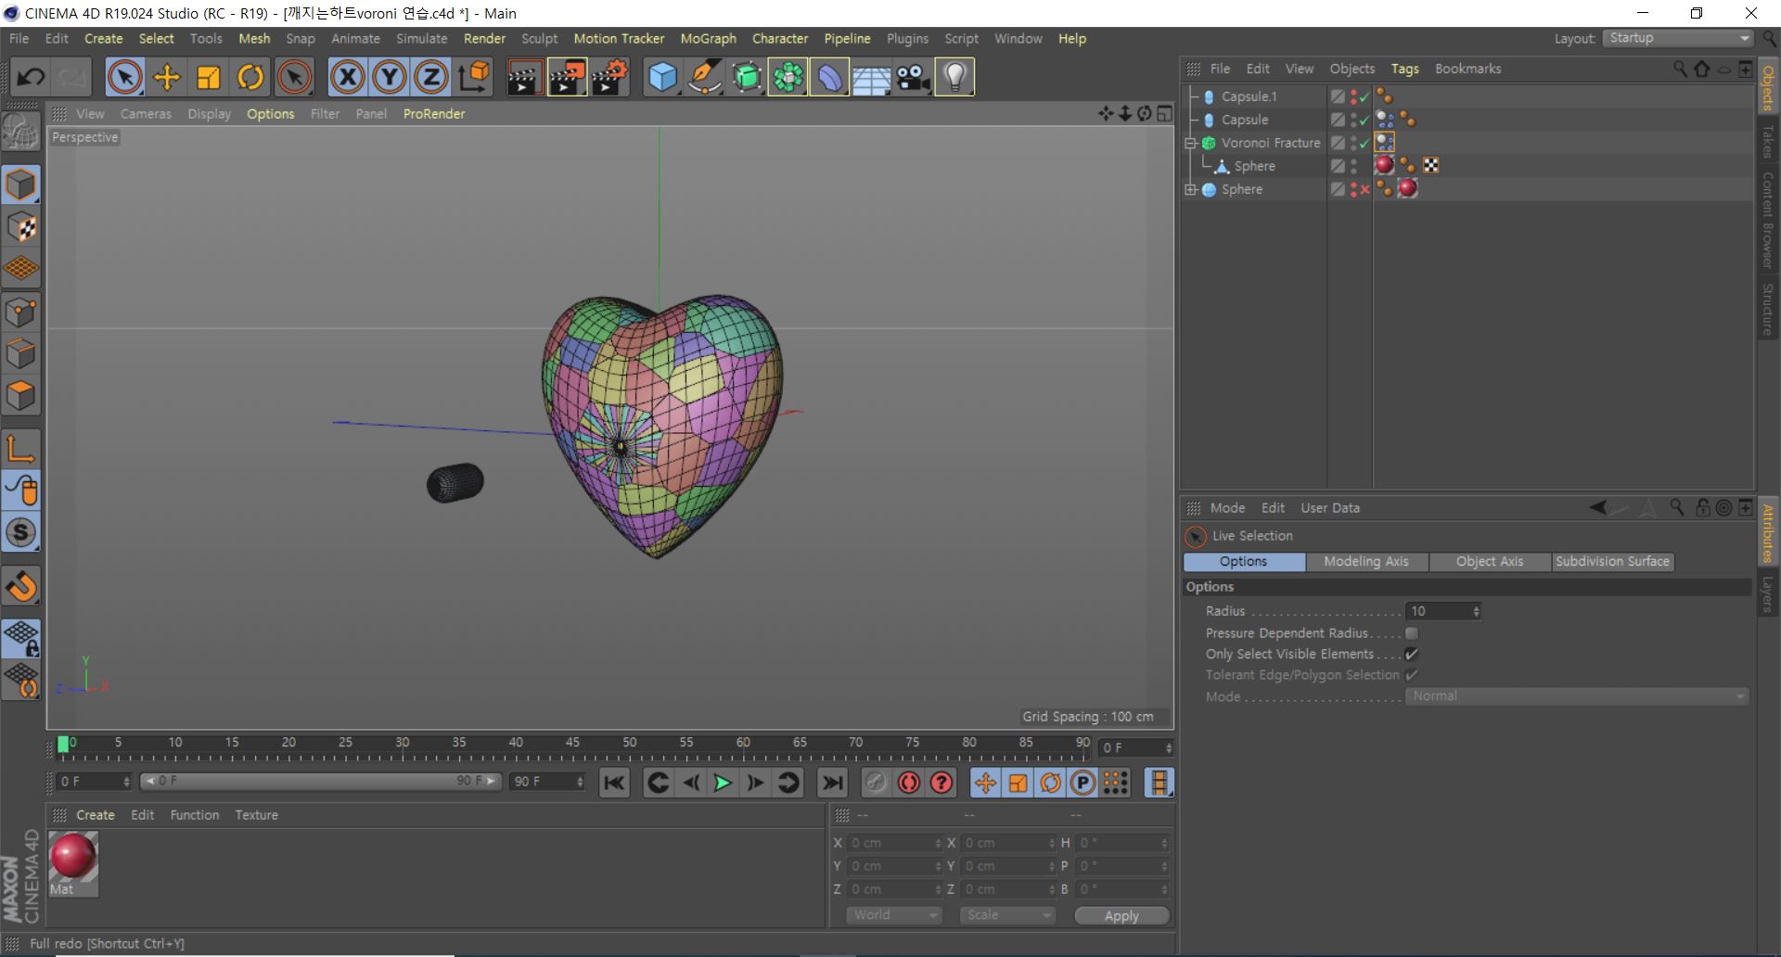
Task: Open Attribute Manager User Data menu
Action: [1330, 508]
